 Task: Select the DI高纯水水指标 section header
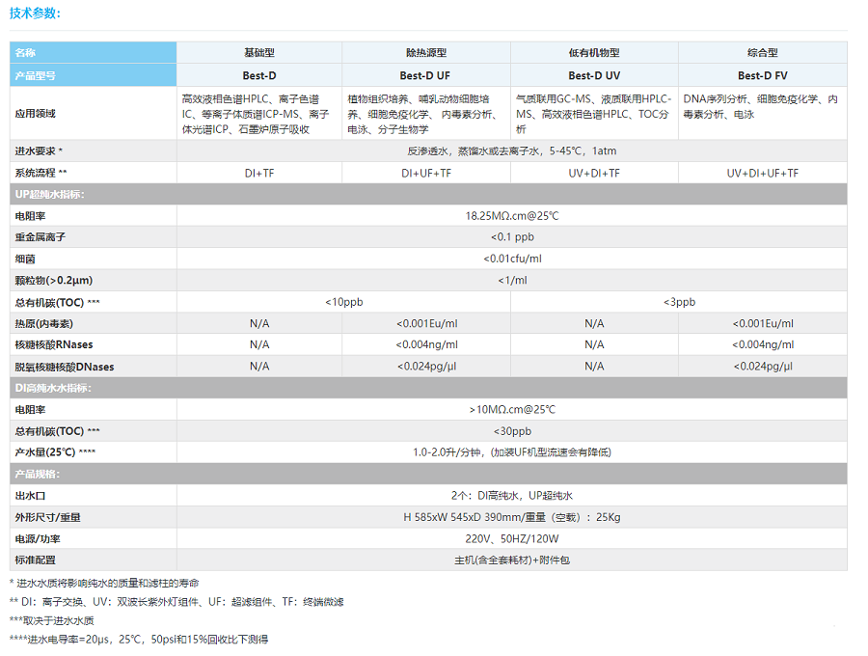pyautogui.click(x=53, y=388)
